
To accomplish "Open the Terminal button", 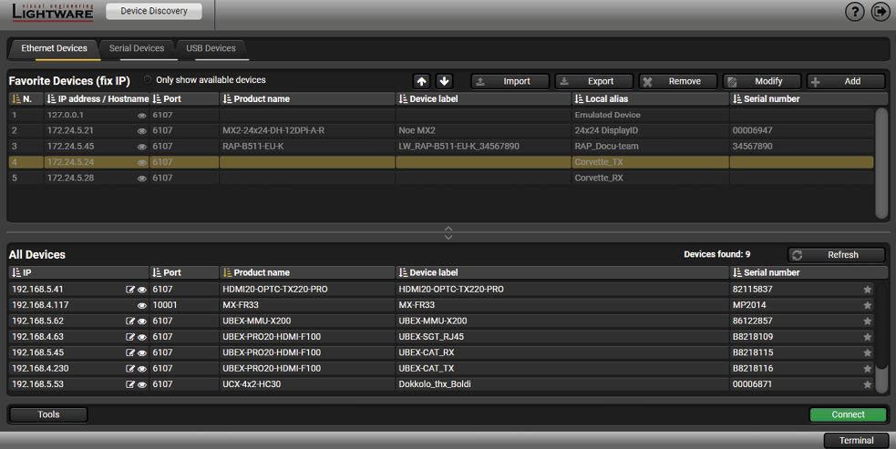I will click(856, 441).
